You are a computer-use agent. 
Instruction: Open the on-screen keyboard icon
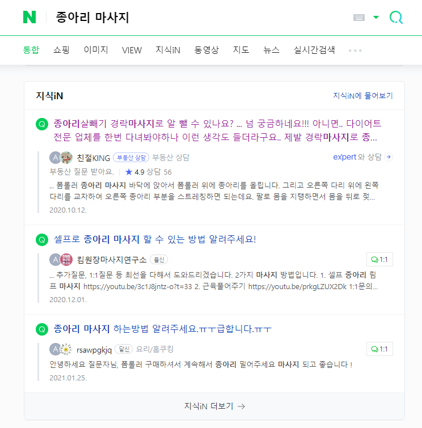(x=359, y=18)
